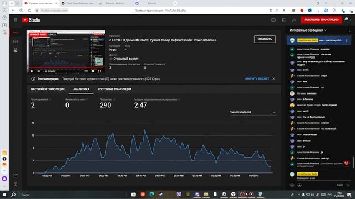
Task: Dismiss the bitrate recommendation banner
Action: 273,78
